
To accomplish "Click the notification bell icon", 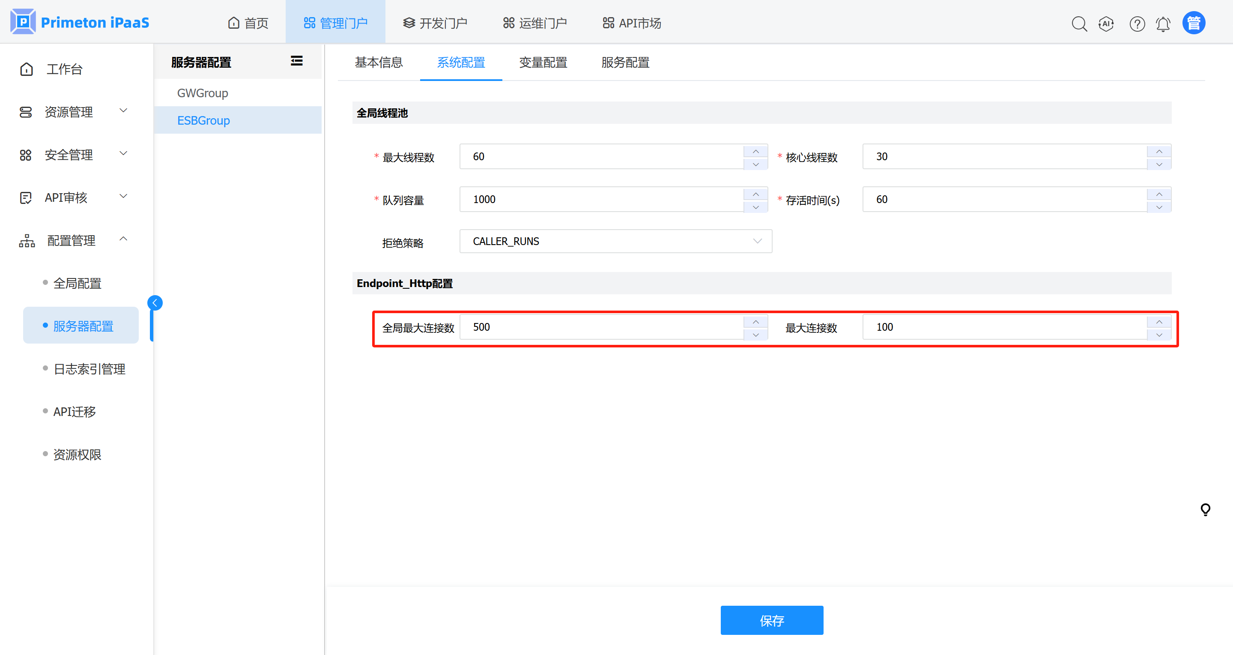I will click(x=1163, y=24).
